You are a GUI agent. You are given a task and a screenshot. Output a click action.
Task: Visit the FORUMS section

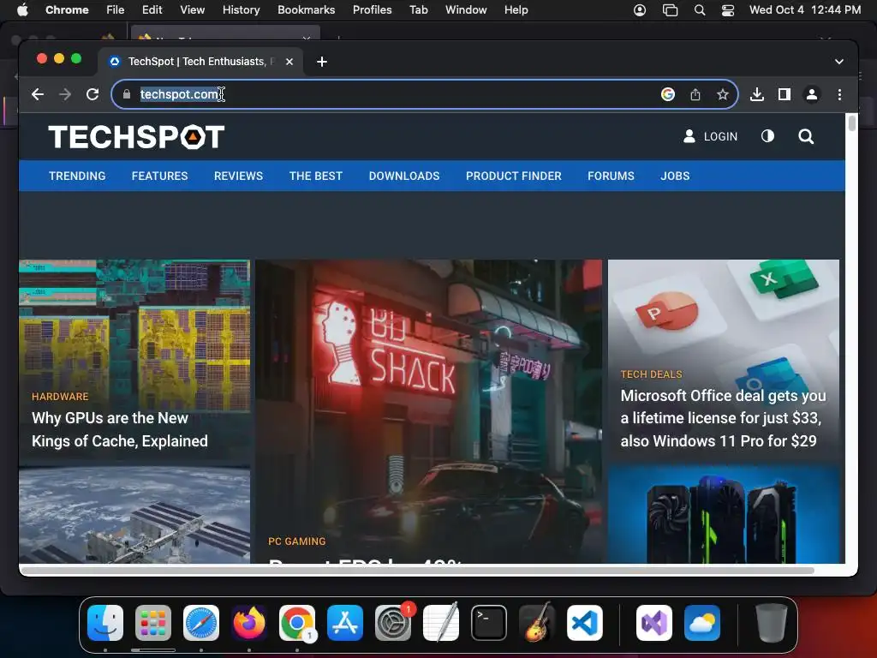[x=611, y=176]
